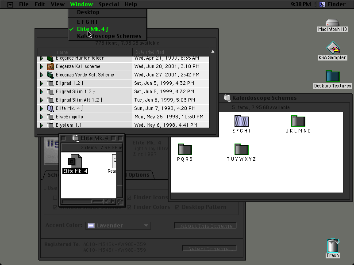Click the horizontal scrollbar thumb in Elite Mk. 4 window
The image size is (354, 265).
(78, 201)
